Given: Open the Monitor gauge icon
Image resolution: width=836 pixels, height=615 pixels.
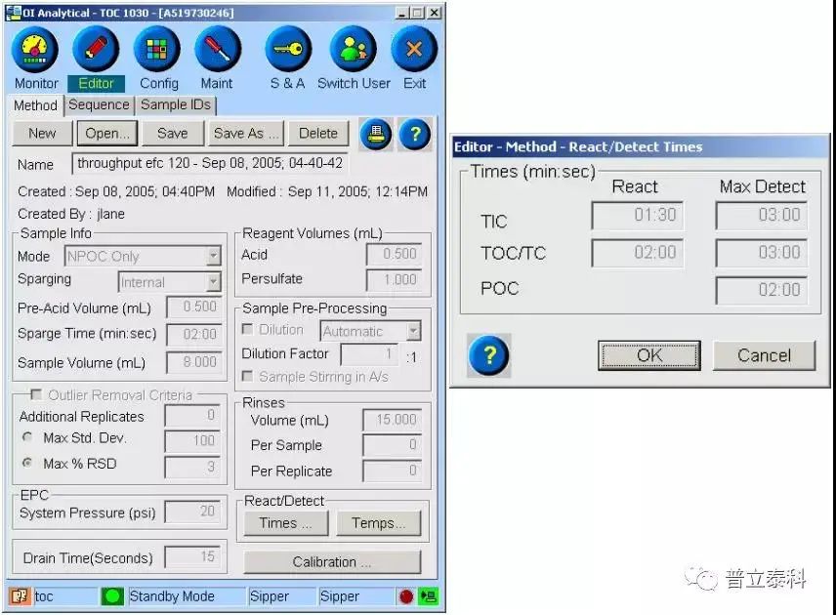Looking at the screenshot, I should (35, 50).
